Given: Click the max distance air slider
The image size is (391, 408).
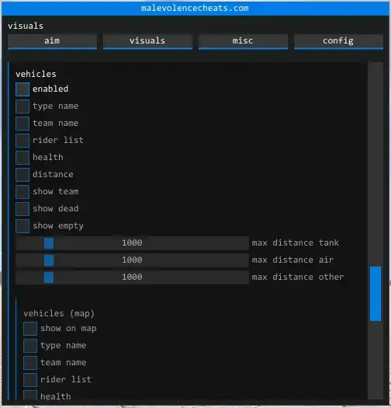Looking at the screenshot, I should point(132,260).
